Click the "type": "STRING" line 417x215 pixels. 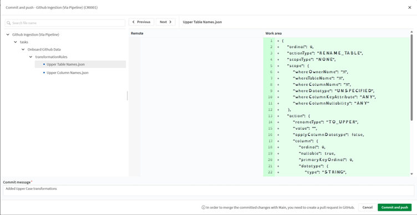[x=326, y=172]
